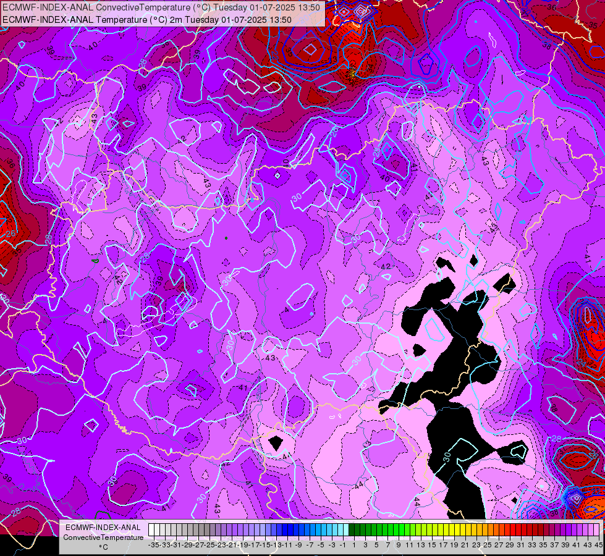Click the ConvectiveTemperature title line at top
Image resolution: width=605 pixels, height=556 pixels.
161,7
